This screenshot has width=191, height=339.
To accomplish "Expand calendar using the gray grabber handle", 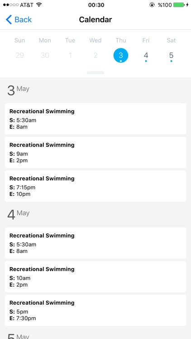I will [x=95, y=73].
